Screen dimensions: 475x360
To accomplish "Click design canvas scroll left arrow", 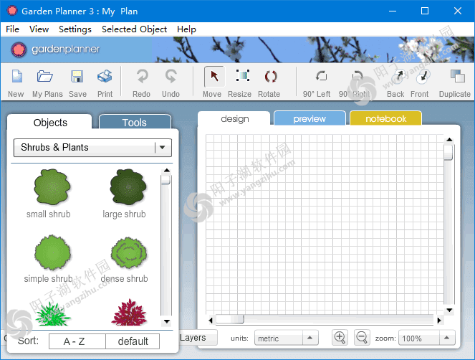I will click(211, 320).
